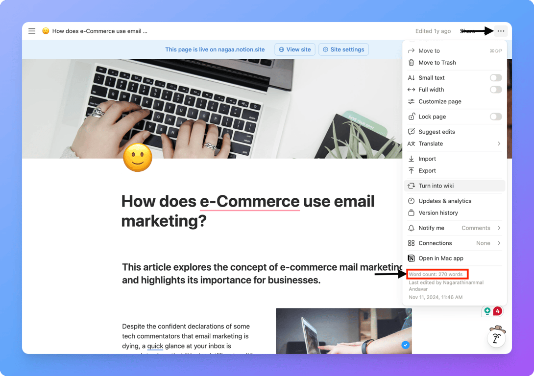Click the Suggest edits icon
This screenshot has height=376, width=534.
pyautogui.click(x=412, y=132)
